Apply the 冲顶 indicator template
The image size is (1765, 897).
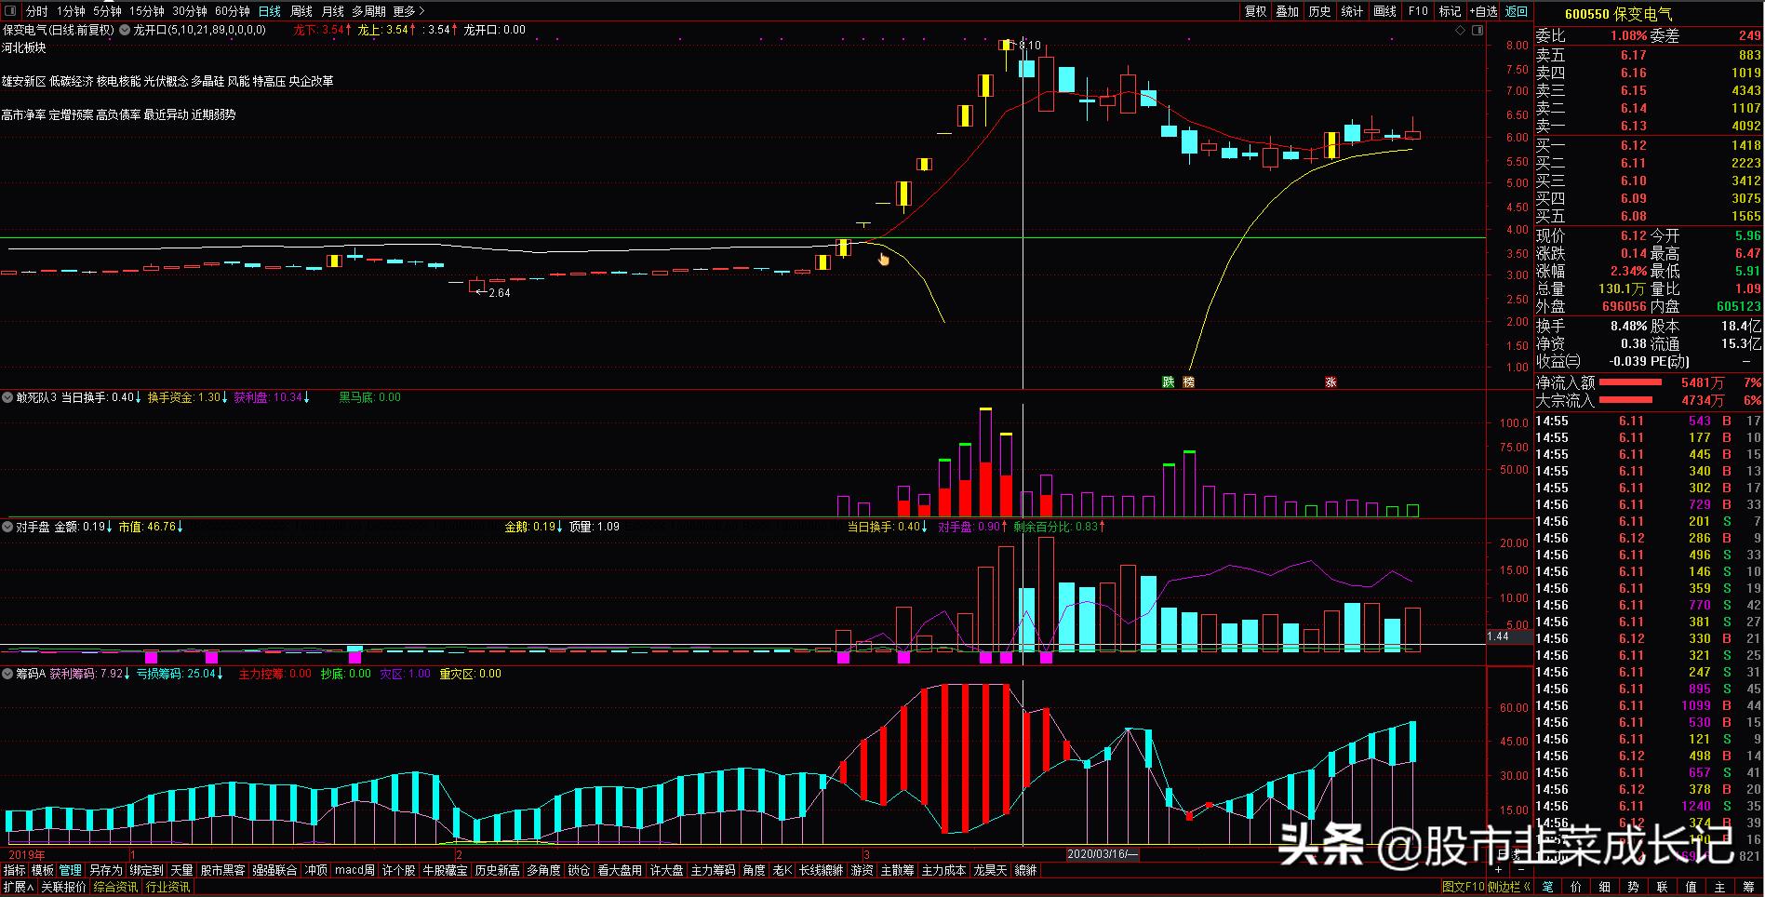(316, 870)
